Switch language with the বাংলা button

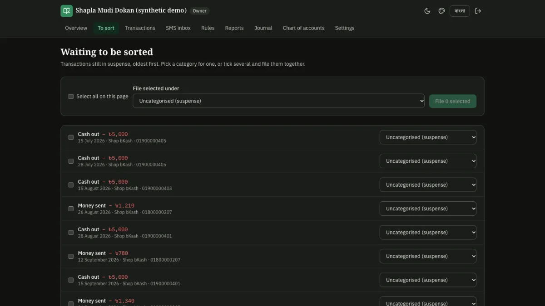coord(460,11)
